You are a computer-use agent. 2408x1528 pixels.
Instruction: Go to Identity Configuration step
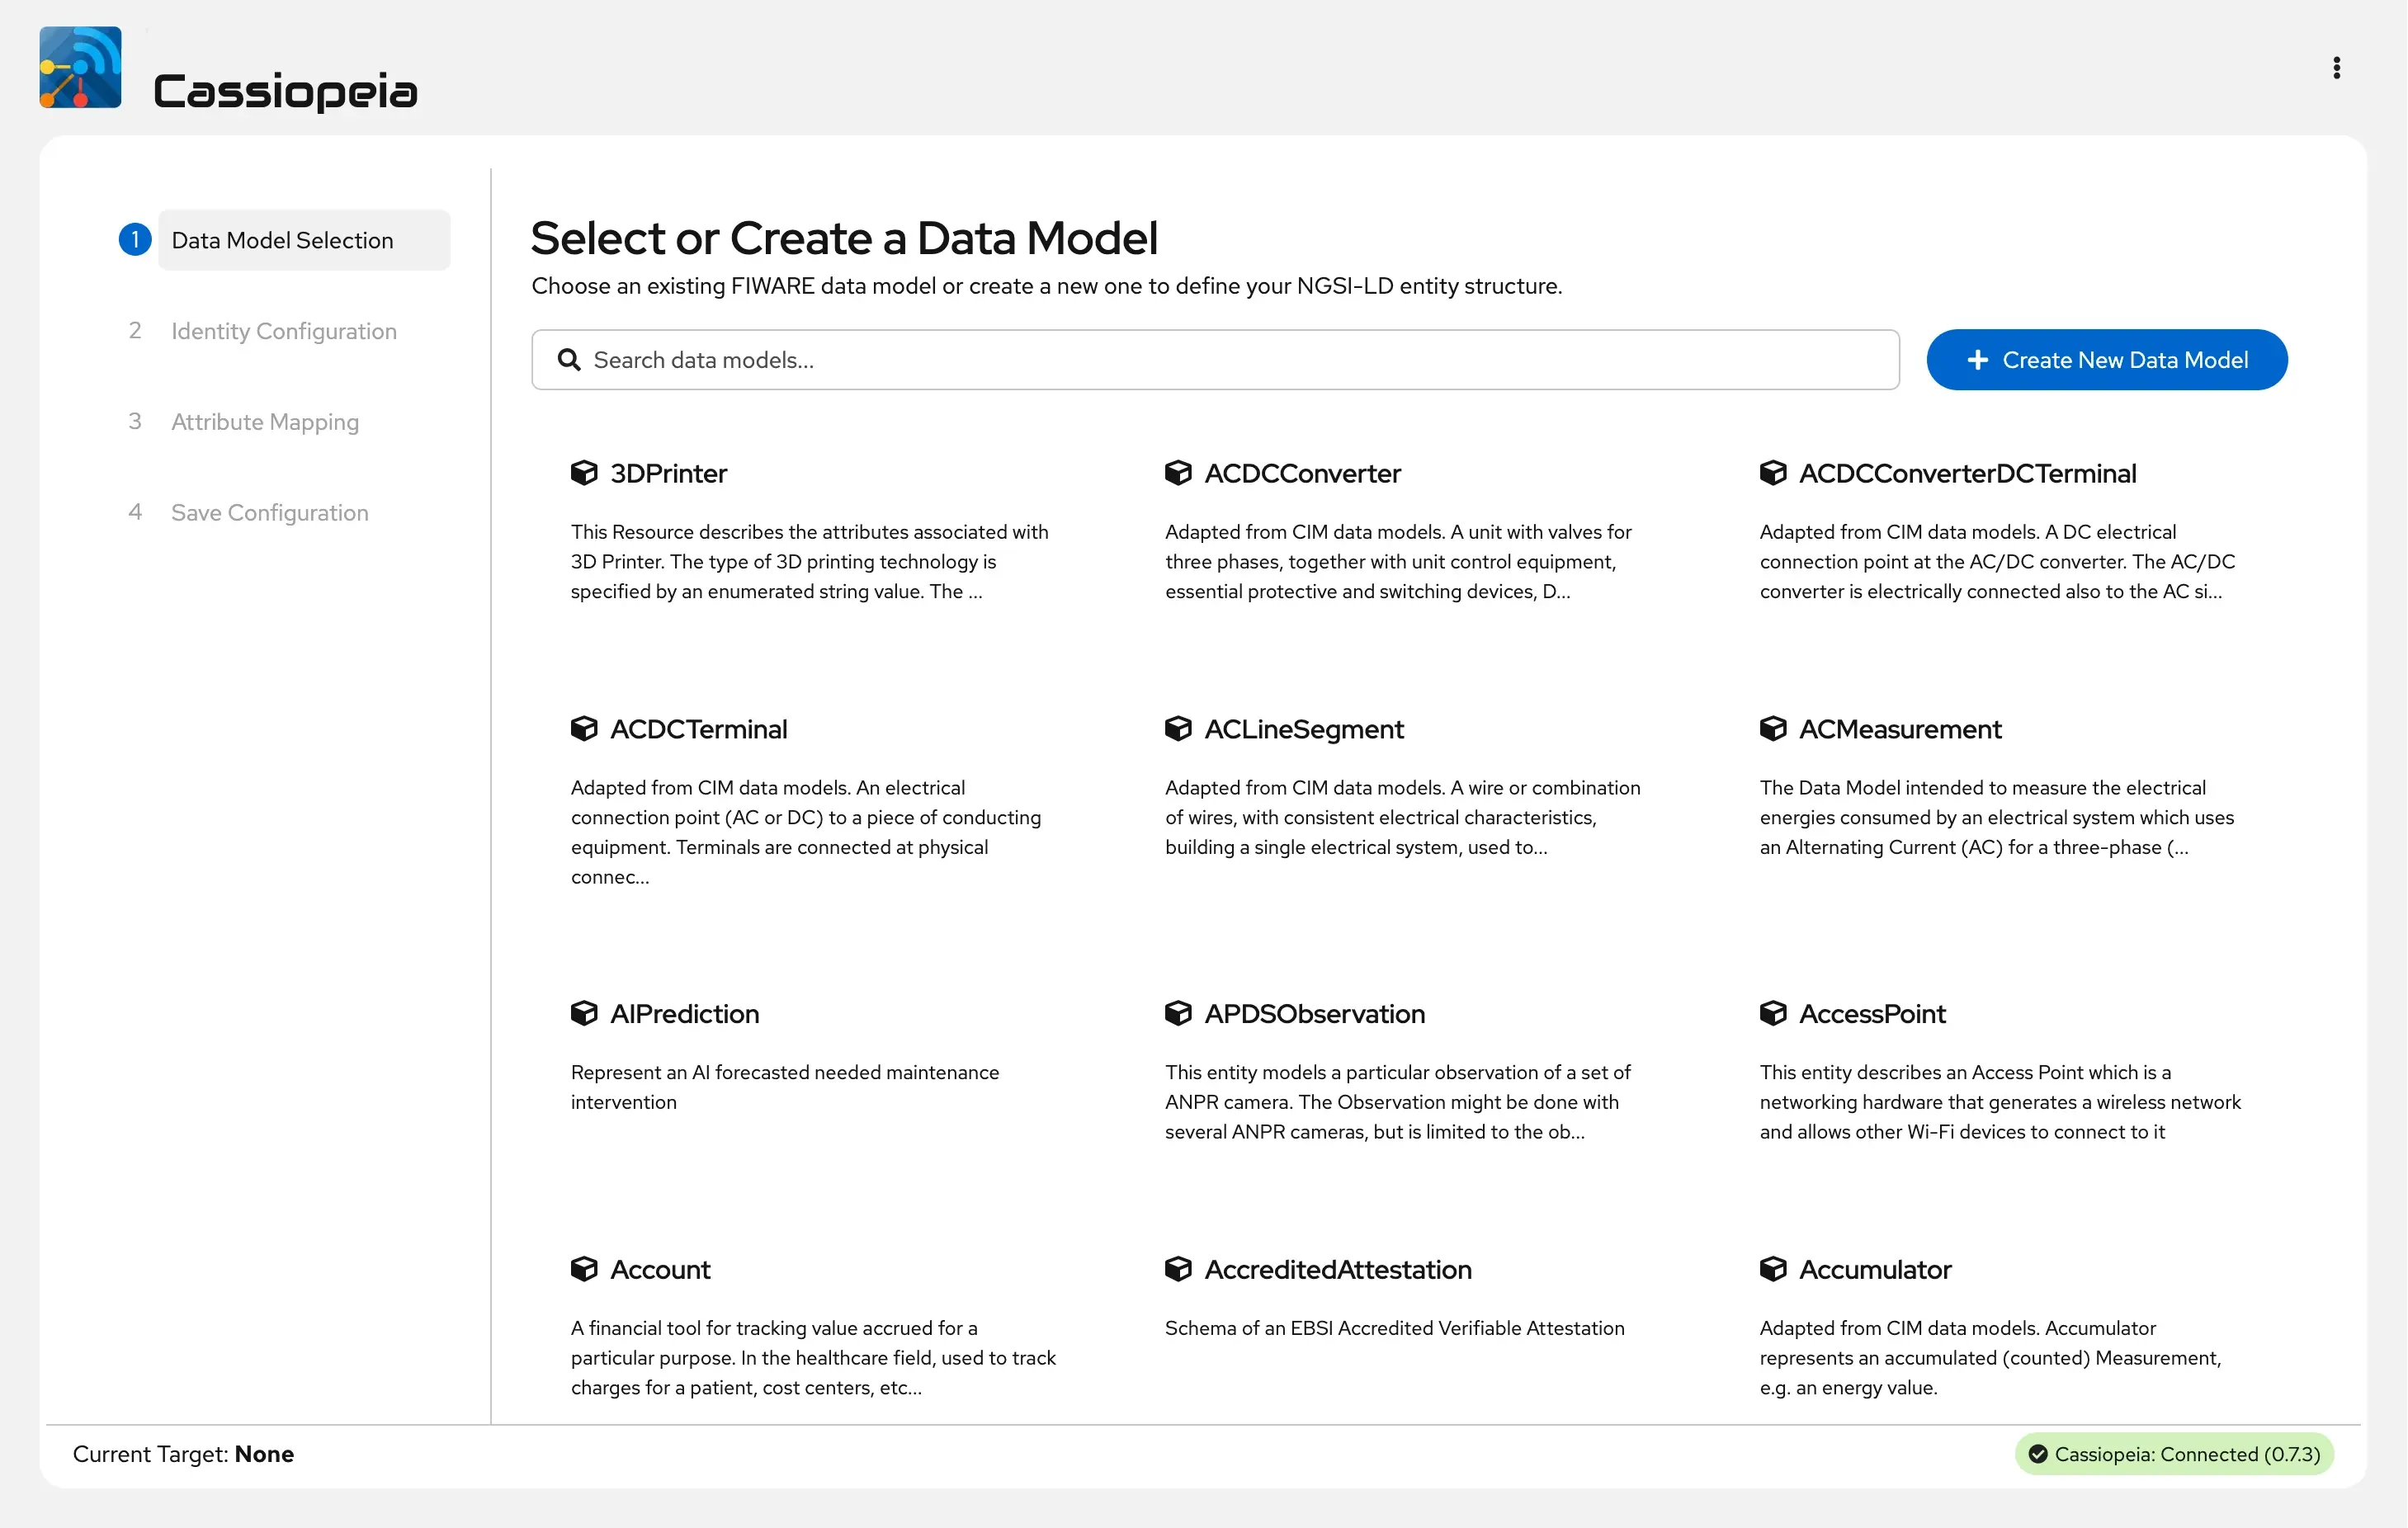click(283, 331)
